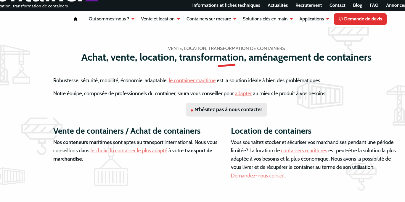Viewport: 405px width, 202px height.
Task: Expand the Solutions clés en main arrow
Action: [291, 19]
